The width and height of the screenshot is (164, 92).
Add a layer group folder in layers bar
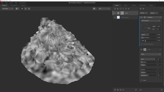pos(123,90)
